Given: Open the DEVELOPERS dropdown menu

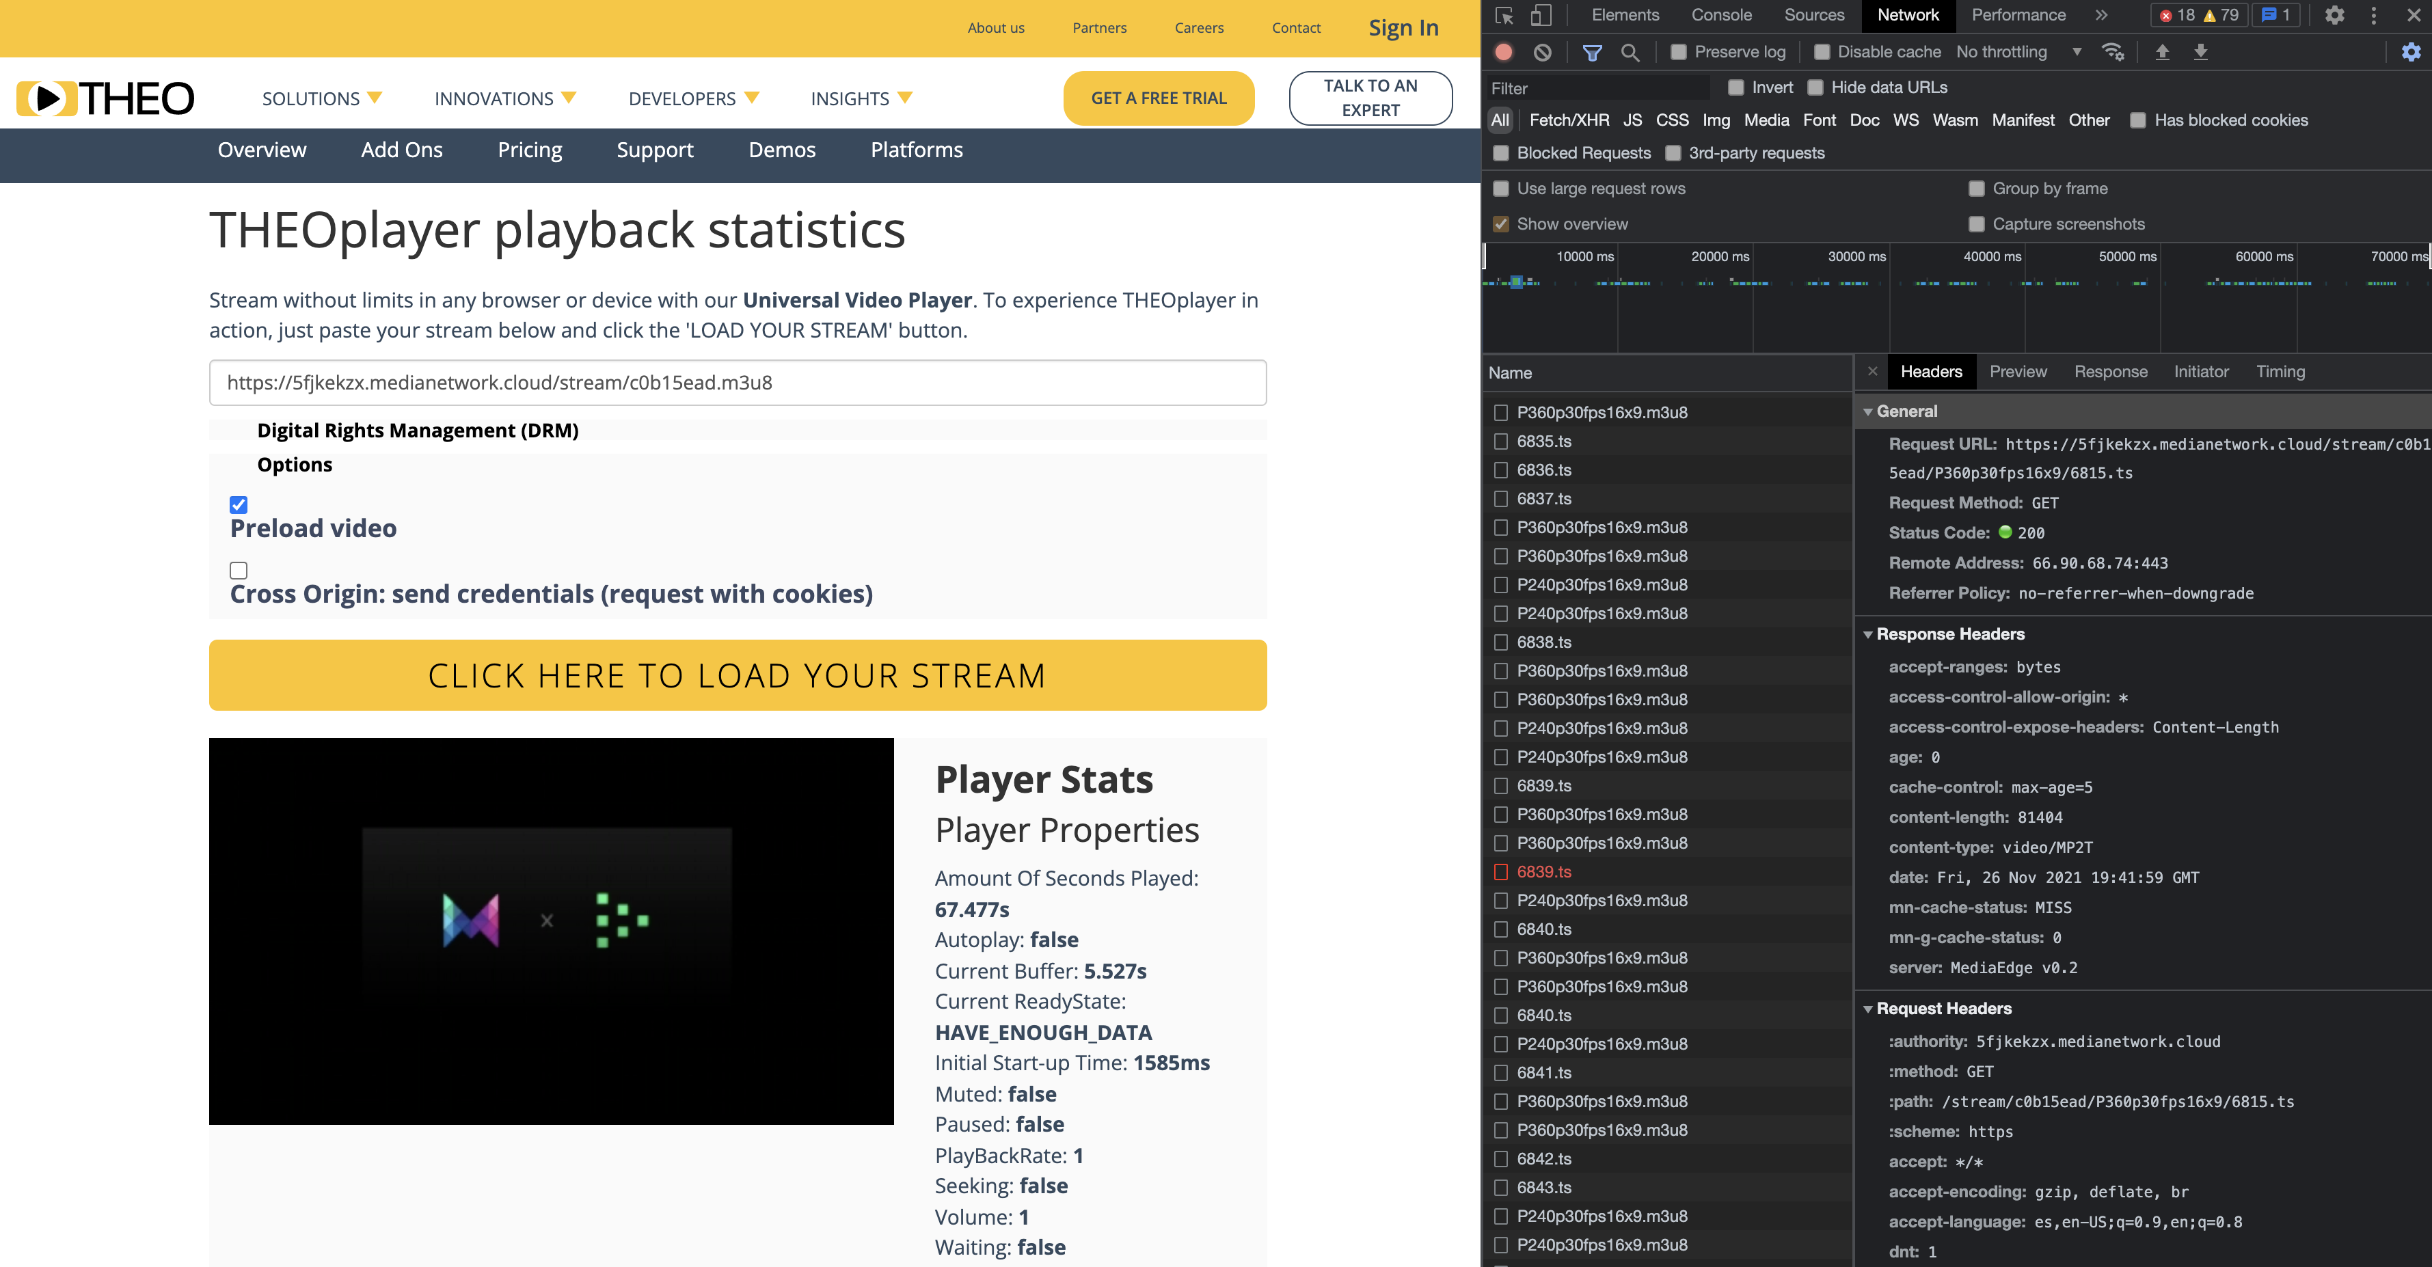Looking at the screenshot, I should [x=694, y=98].
